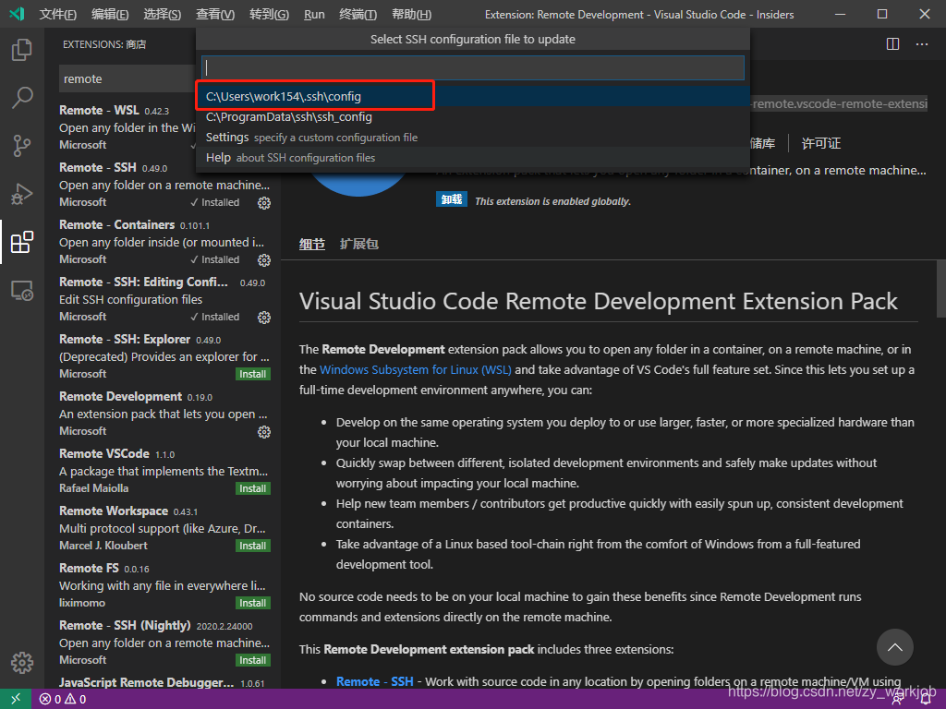Open manage gear for Remote - Containers extension
The height and width of the screenshot is (709, 946).
[264, 260]
